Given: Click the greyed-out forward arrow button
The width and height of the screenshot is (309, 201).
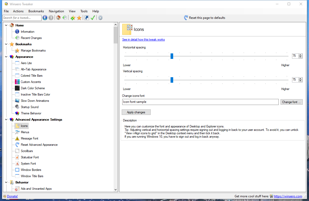Looking at the screenshot, I should click(x=51, y=18).
